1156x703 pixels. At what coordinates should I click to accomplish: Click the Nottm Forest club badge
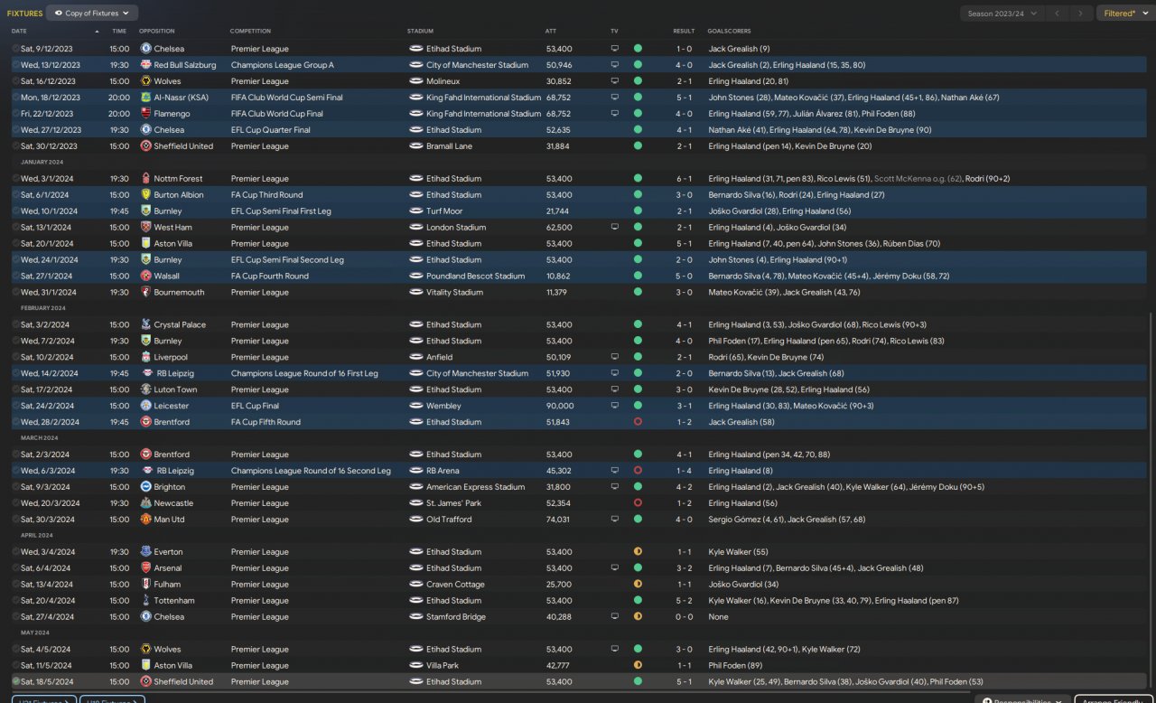[146, 179]
